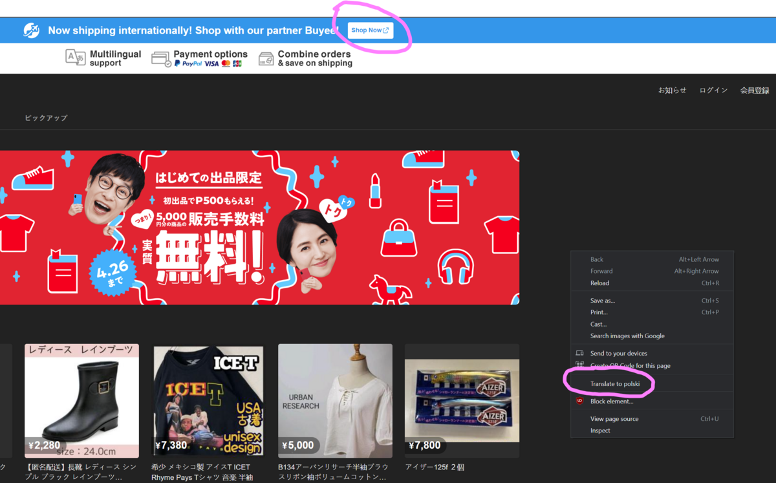776x483 pixels.
Task: Select Inspect in the context menu
Action: pyautogui.click(x=652, y=431)
